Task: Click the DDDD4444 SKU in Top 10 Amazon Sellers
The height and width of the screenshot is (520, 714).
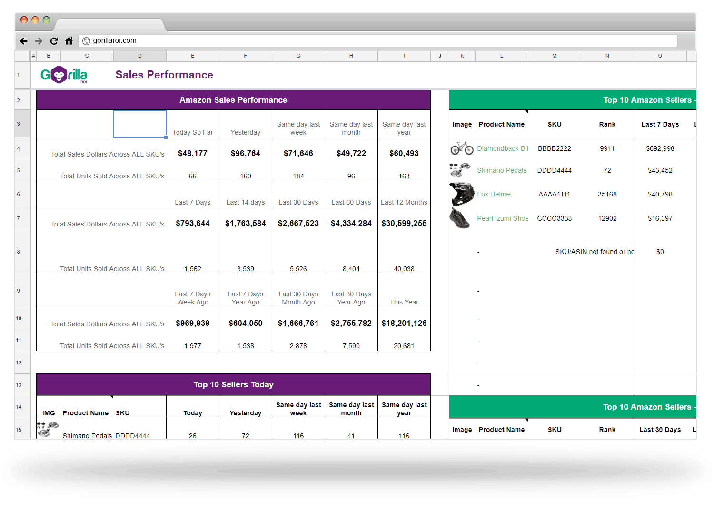Action: [x=555, y=170]
